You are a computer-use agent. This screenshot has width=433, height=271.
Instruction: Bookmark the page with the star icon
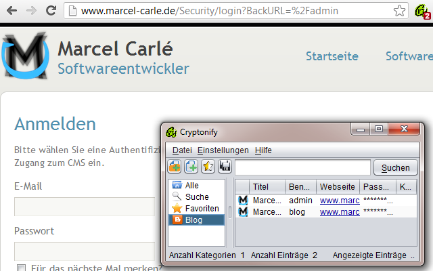[x=399, y=11]
